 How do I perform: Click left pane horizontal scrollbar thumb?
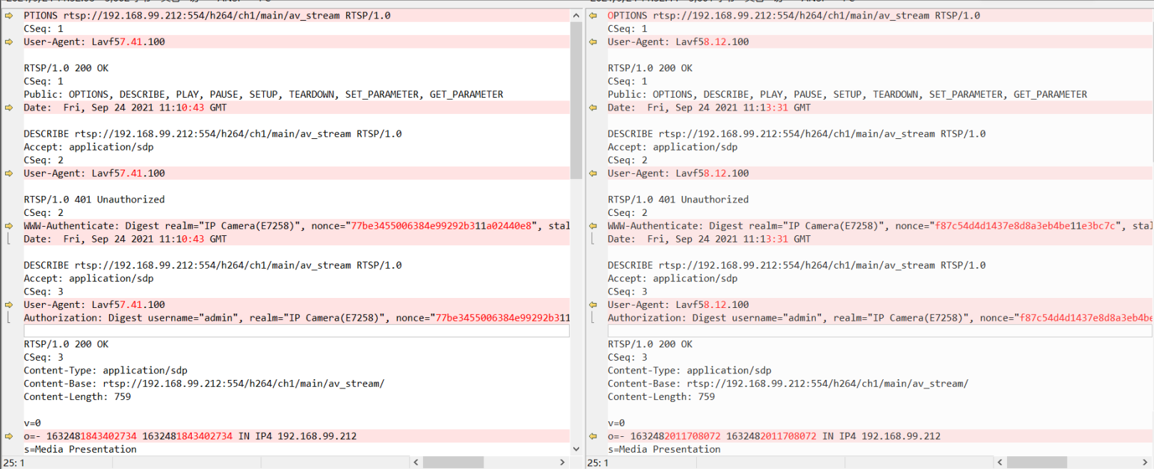(x=454, y=463)
